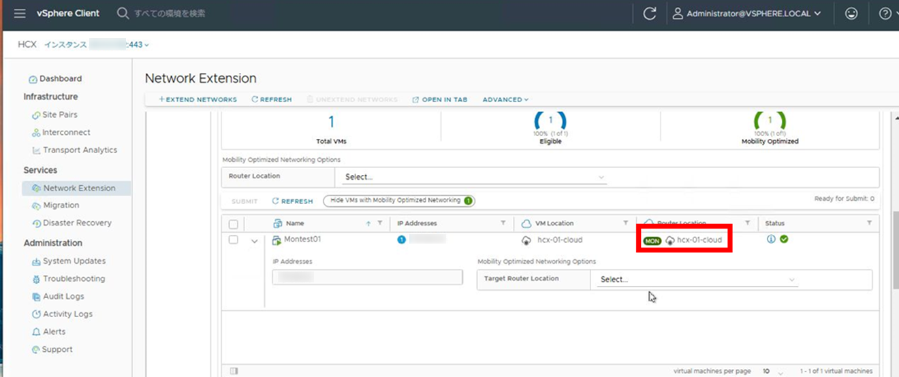Open Troubleshooting page
The image size is (899, 377).
point(68,279)
